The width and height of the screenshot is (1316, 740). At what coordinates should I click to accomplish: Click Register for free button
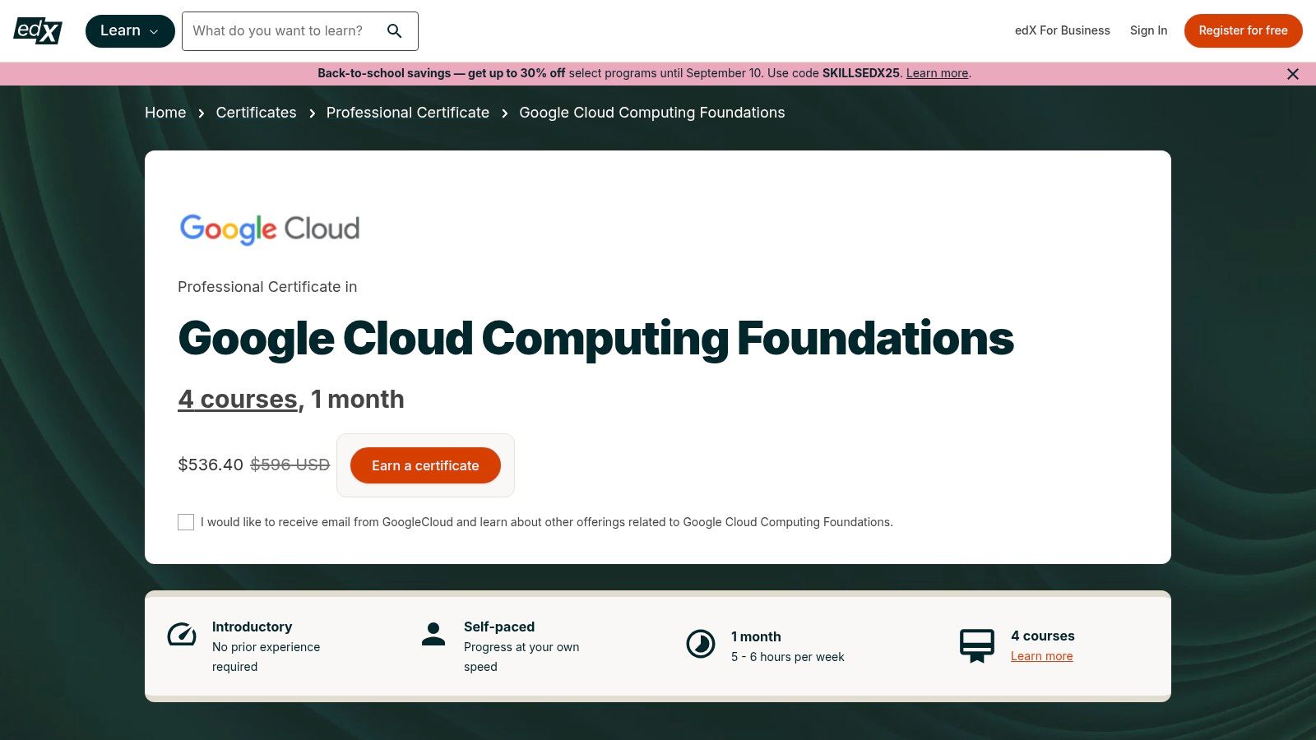click(x=1243, y=30)
